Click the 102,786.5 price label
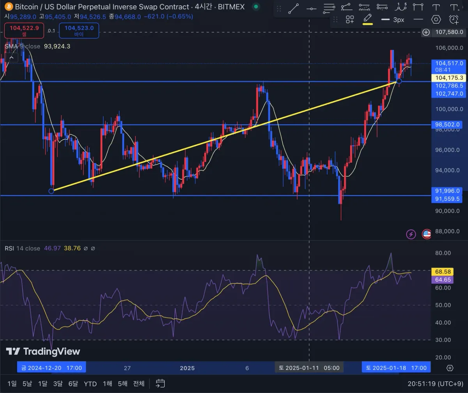The height and width of the screenshot is (393, 468). pos(449,86)
